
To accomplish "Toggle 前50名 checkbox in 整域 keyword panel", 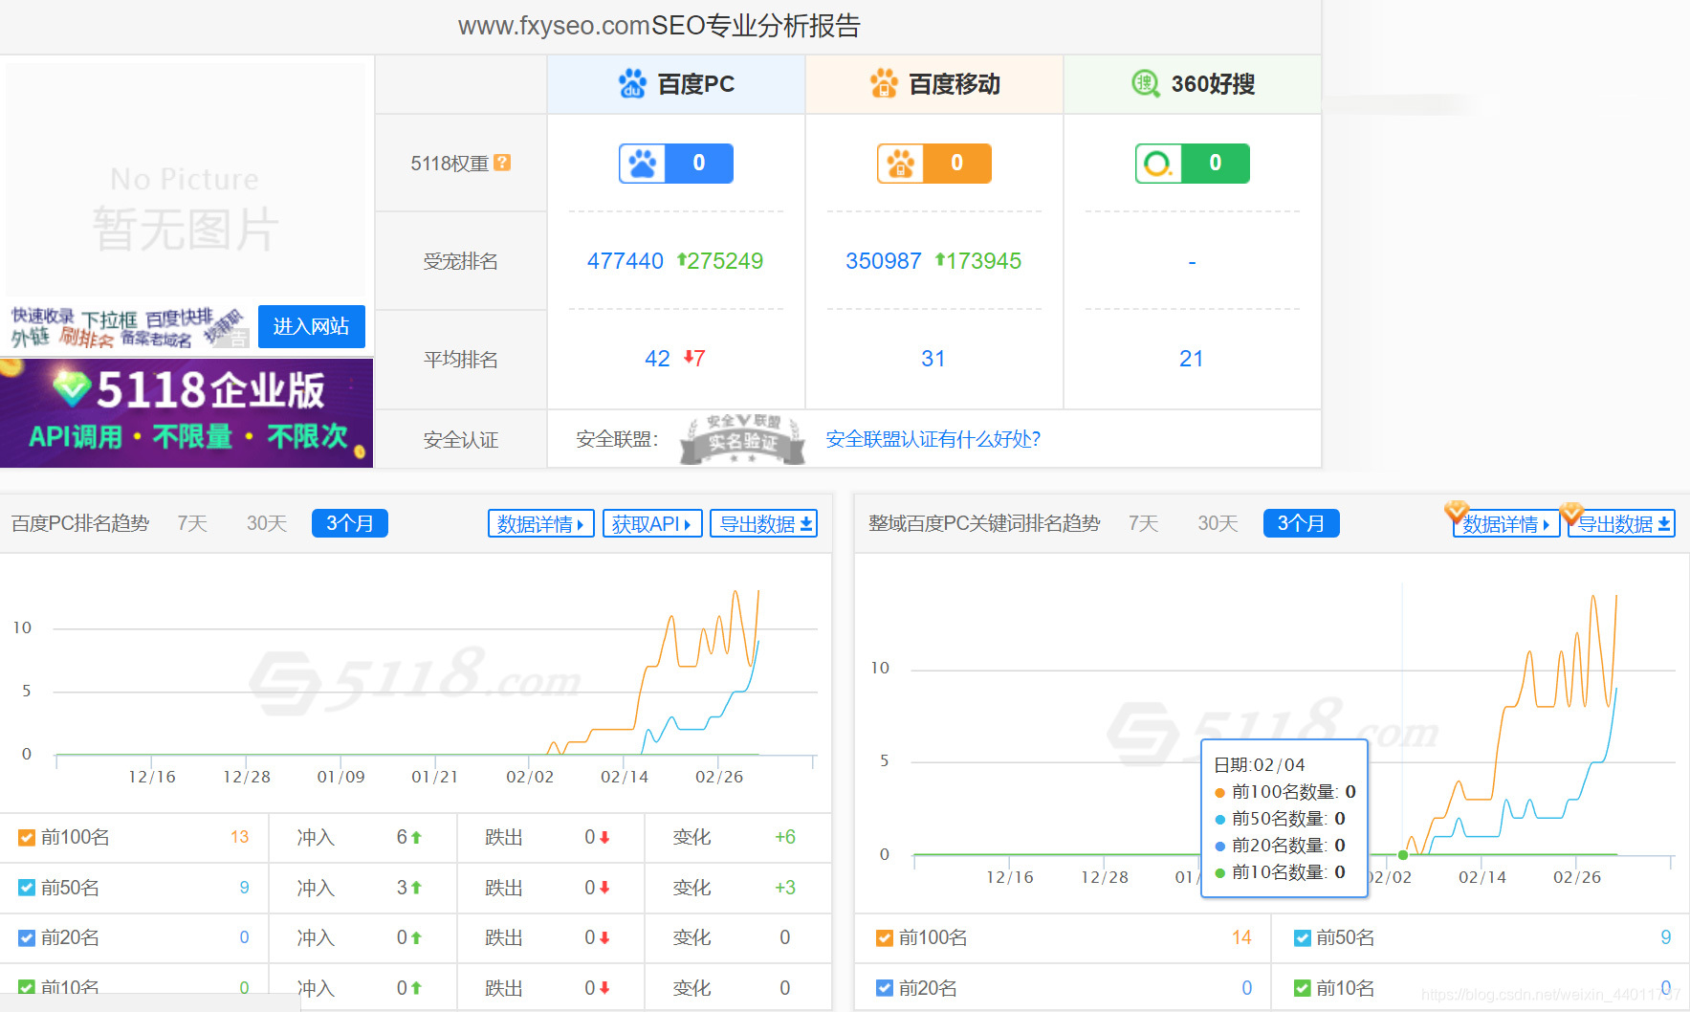I will pos(1303,938).
